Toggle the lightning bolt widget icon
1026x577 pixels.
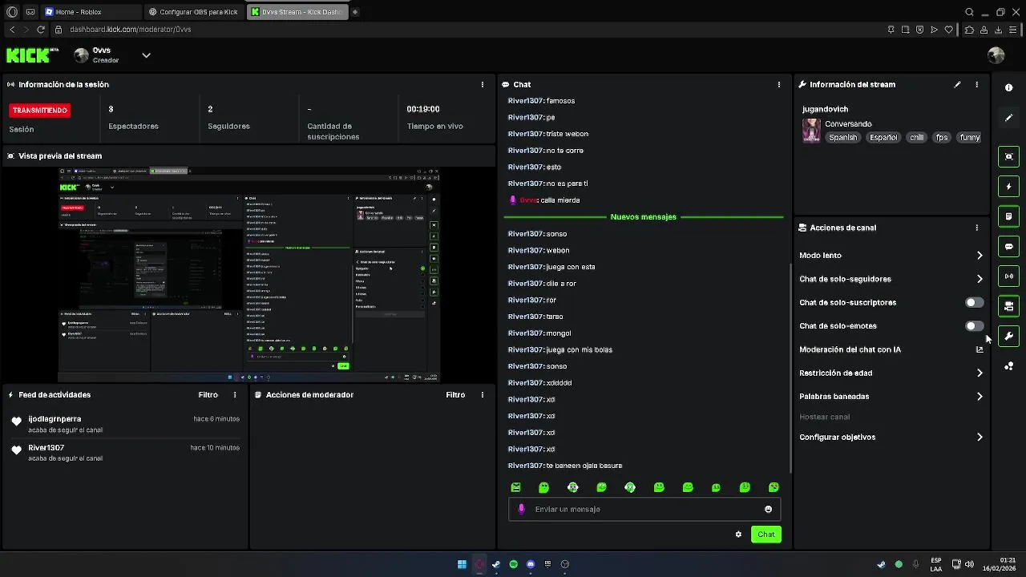click(x=1008, y=187)
